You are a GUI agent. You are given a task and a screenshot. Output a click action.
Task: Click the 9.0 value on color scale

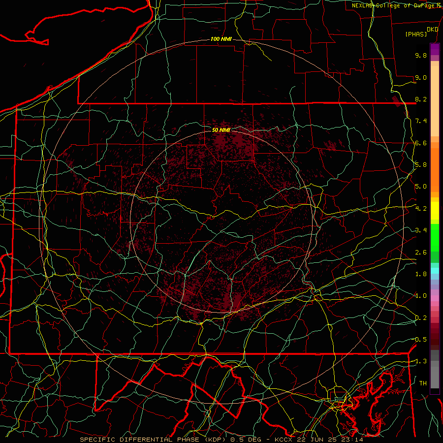(421, 77)
